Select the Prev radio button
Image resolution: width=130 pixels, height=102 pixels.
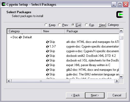coord(59,25)
